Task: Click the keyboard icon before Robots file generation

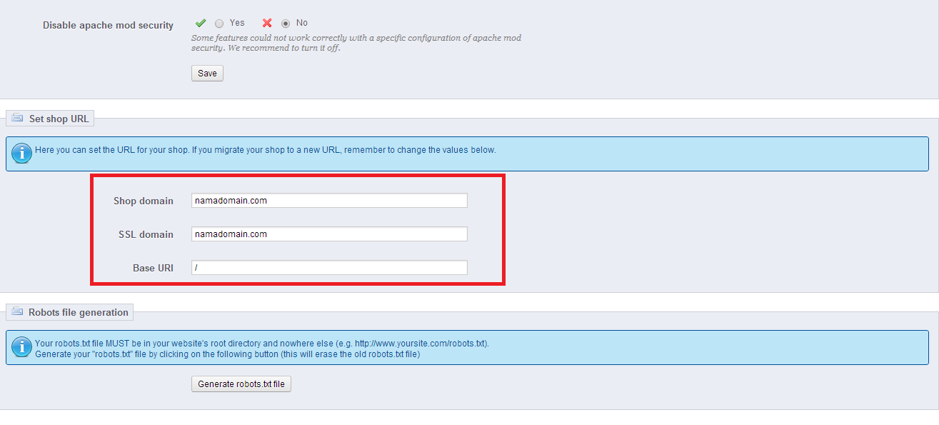Action: [18, 312]
